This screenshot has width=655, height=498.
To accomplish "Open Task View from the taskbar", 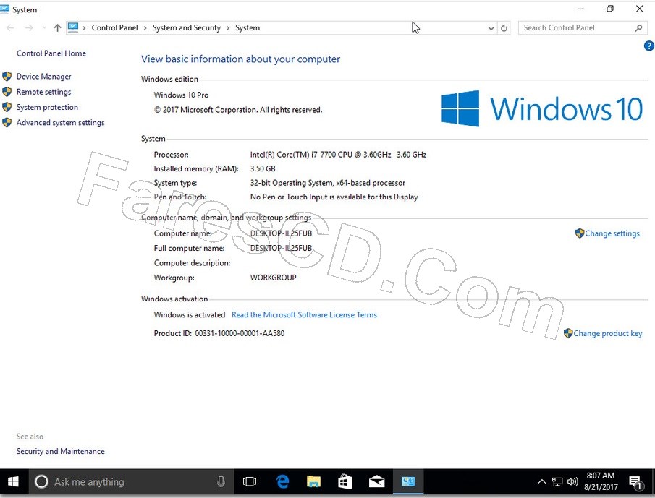I will 250,482.
